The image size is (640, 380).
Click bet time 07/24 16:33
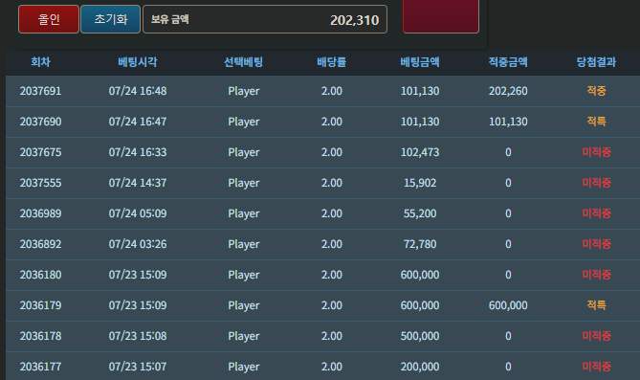tap(138, 152)
